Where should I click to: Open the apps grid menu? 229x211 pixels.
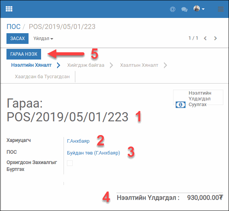pyautogui.click(x=9, y=9)
